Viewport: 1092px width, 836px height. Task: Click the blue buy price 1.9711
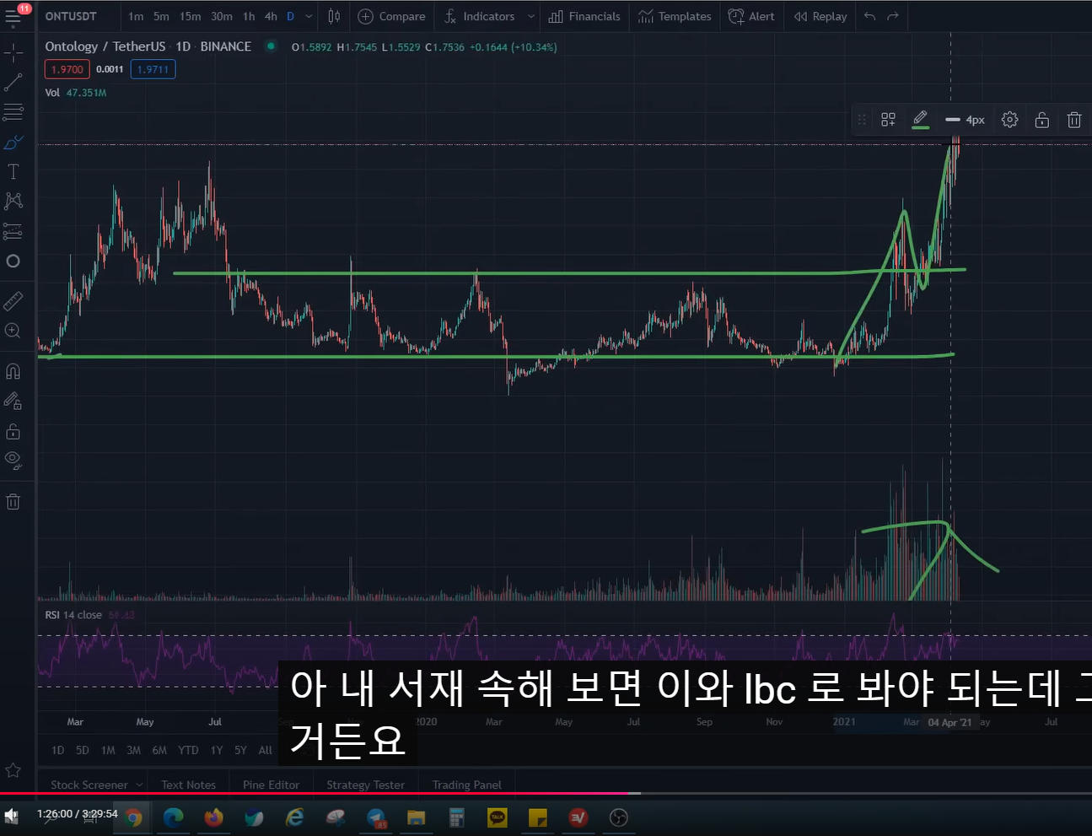click(153, 69)
